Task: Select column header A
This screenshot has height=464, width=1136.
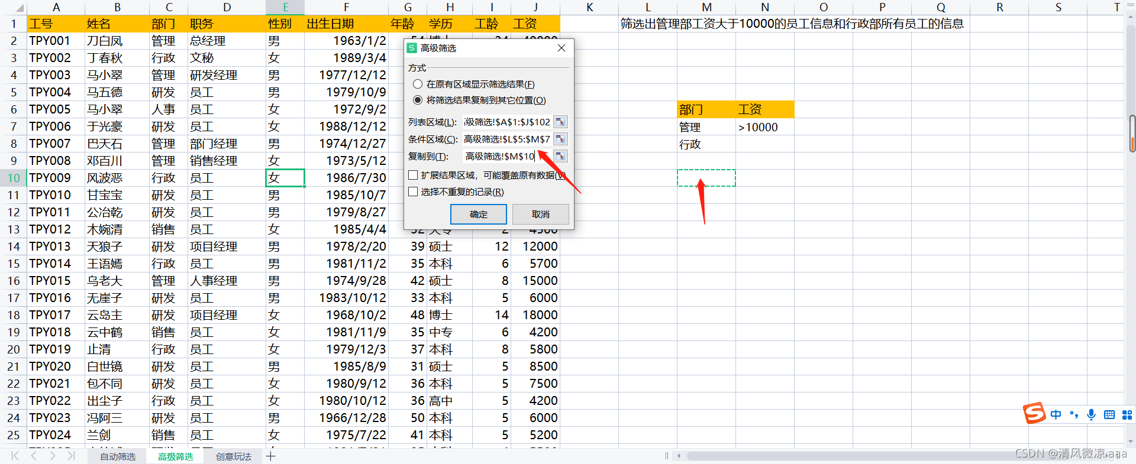Action: pos(56,8)
